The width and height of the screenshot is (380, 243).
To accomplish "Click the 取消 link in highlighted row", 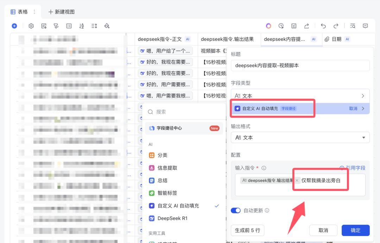I will [353, 108].
